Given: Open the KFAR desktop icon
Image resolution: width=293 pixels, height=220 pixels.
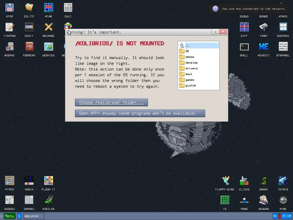Looking at the screenshot, I should pos(48,8).
